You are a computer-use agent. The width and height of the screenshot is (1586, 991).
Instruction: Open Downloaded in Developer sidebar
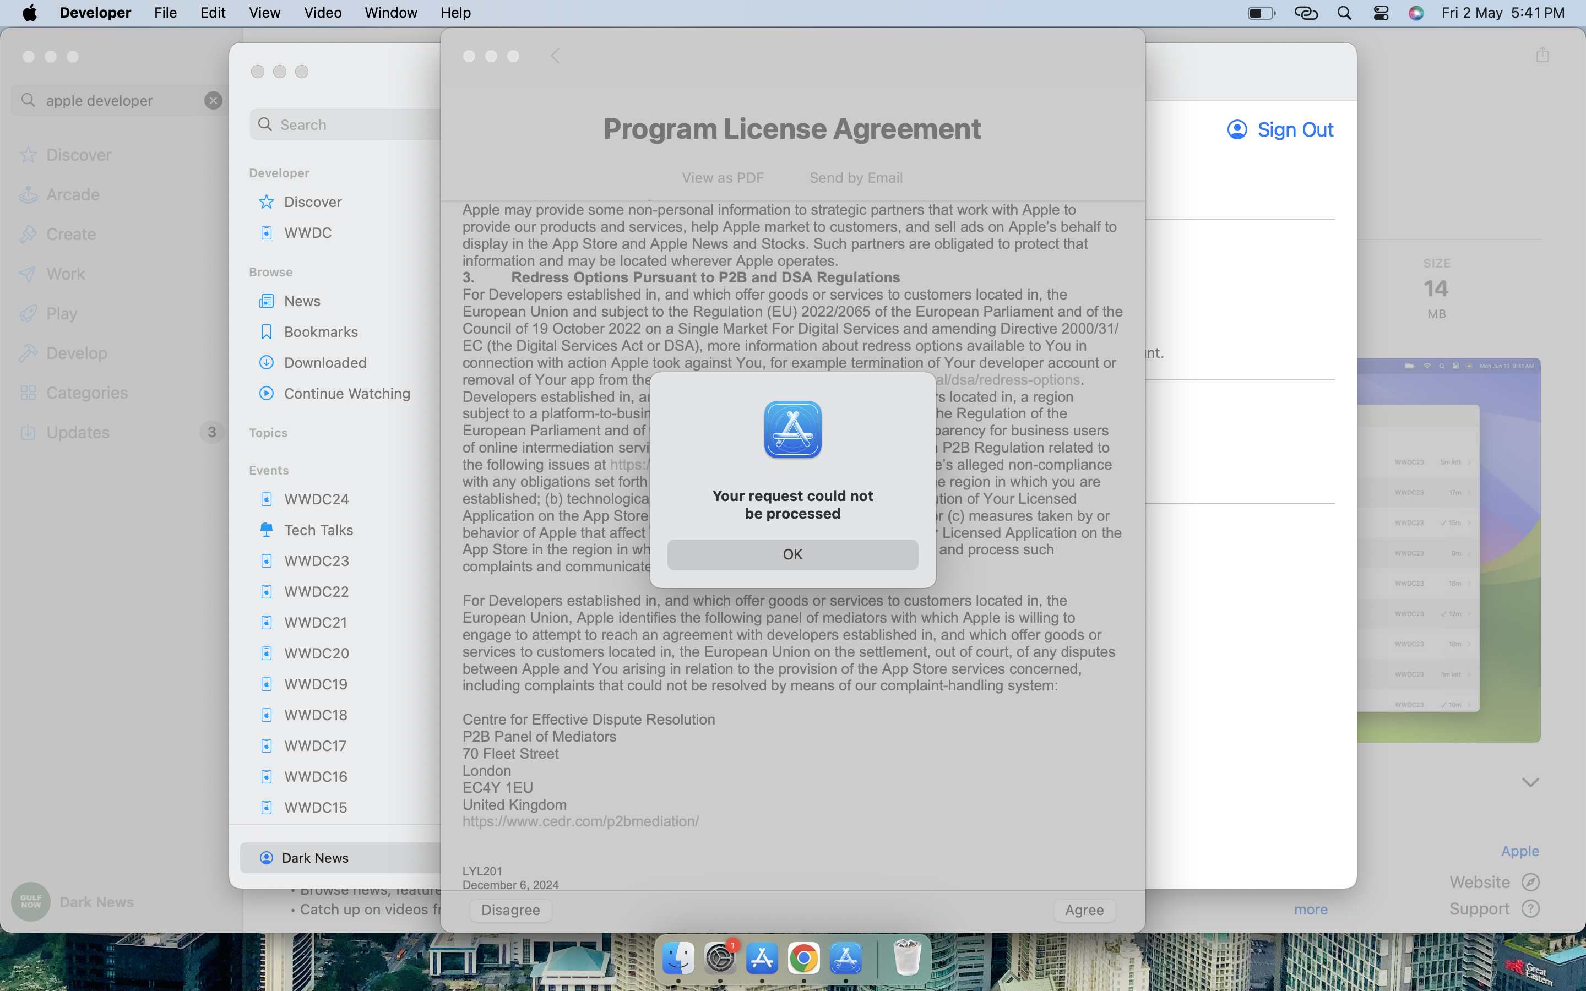pos(325,362)
